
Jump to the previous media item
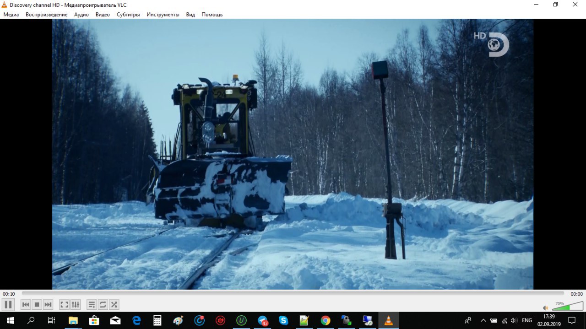pos(26,304)
